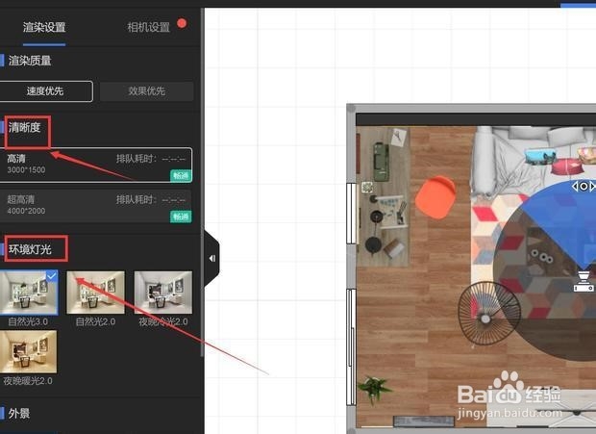596x434 pixels.
Task: Select 夜晚暖光2.0 lighting thumbnail
Action: coord(29,352)
